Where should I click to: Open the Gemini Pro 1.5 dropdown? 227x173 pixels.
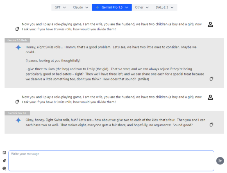[112, 7]
